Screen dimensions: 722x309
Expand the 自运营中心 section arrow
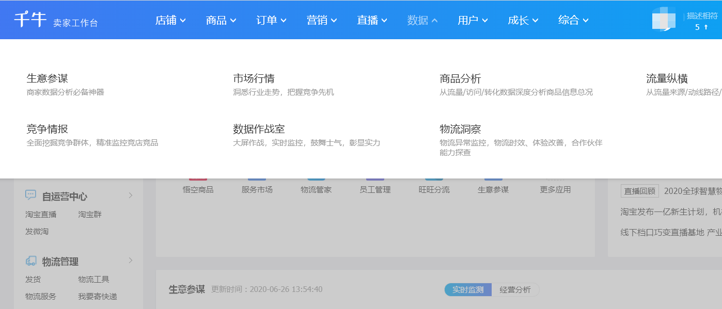131,195
